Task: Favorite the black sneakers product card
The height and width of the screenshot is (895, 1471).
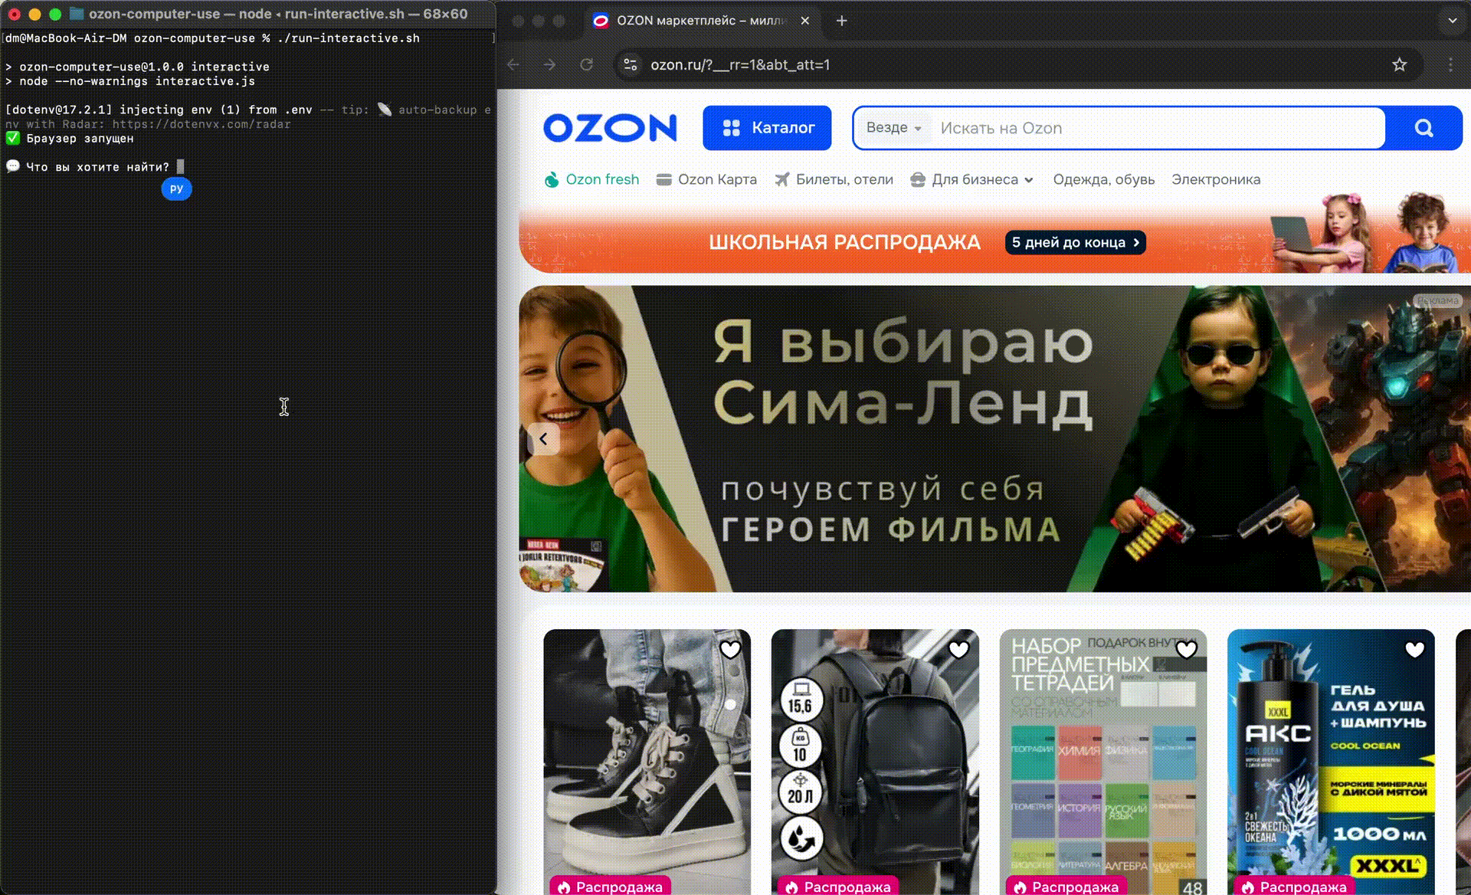Action: pyautogui.click(x=732, y=649)
